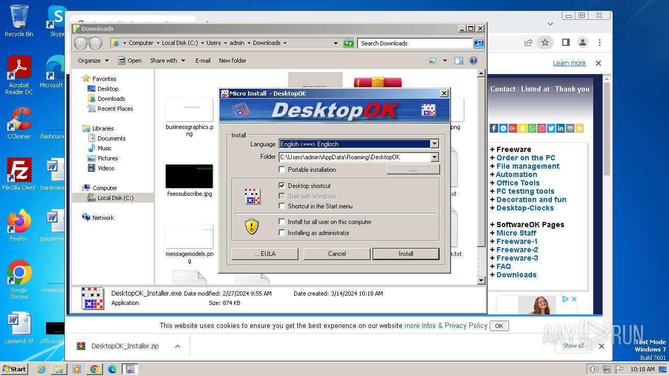669x376 pixels.
Task: Click the Learn more link in Chrome
Action: (x=569, y=63)
